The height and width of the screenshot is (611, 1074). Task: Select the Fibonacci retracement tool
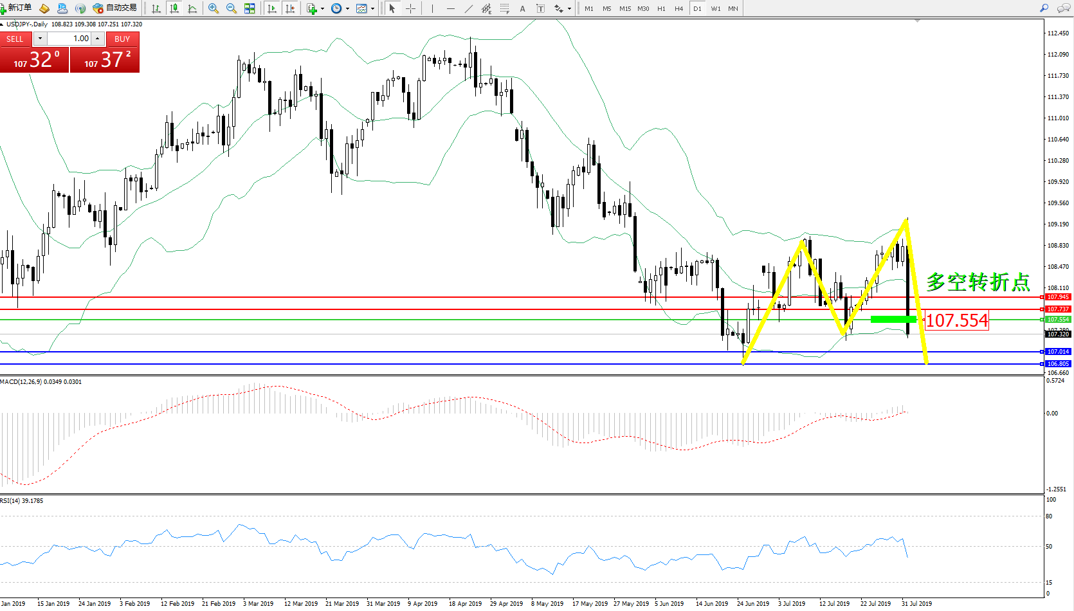pos(505,8)
